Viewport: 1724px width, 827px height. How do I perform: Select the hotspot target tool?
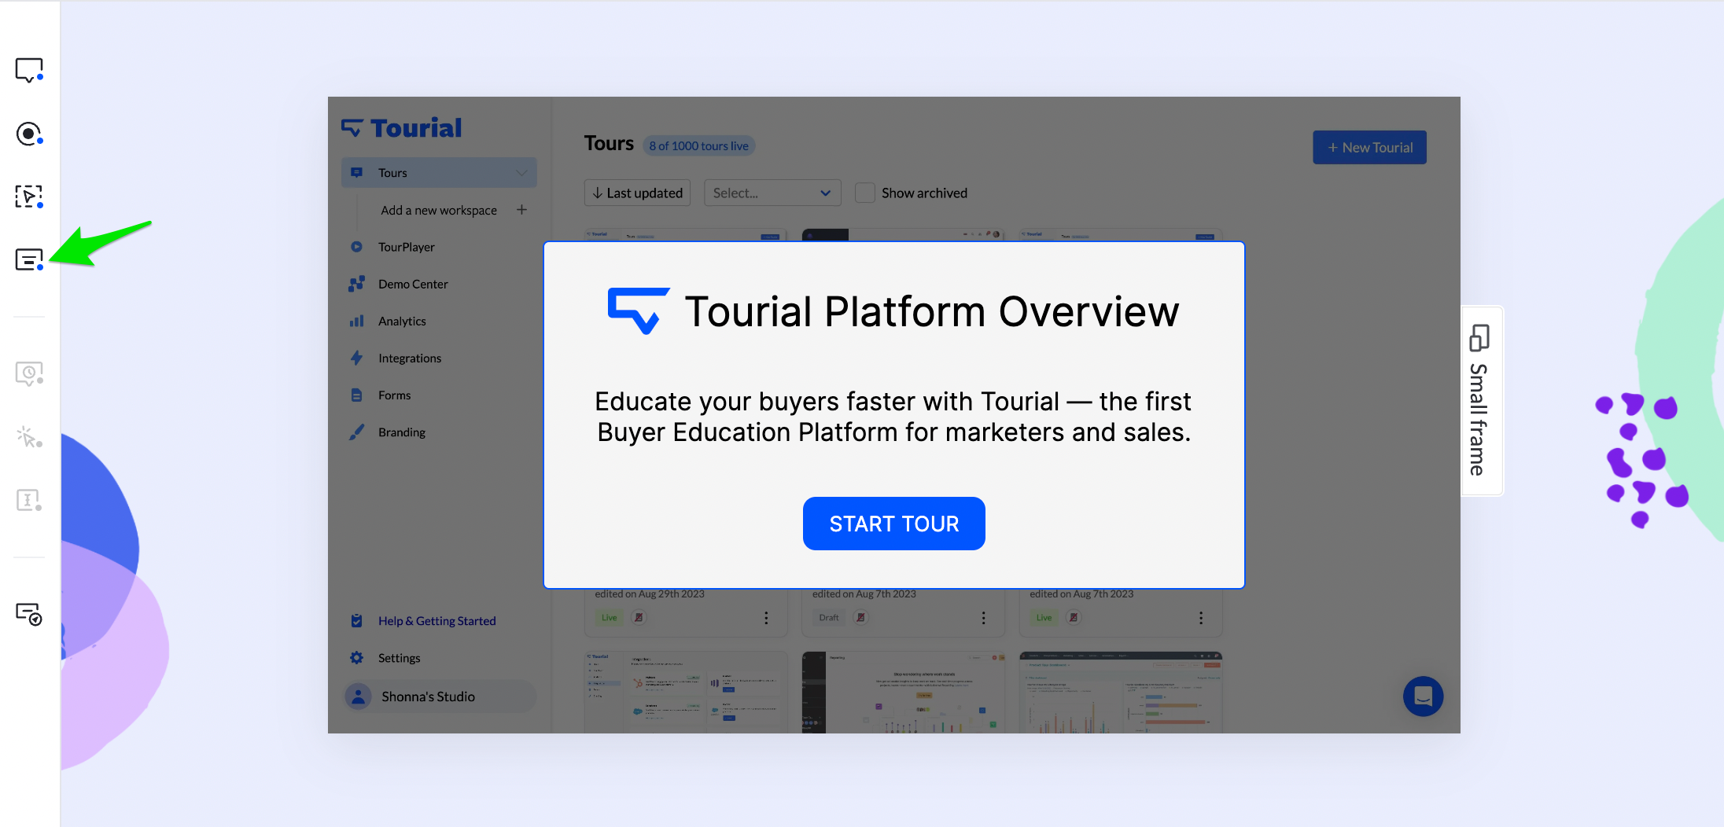click(x=29, y=134)
